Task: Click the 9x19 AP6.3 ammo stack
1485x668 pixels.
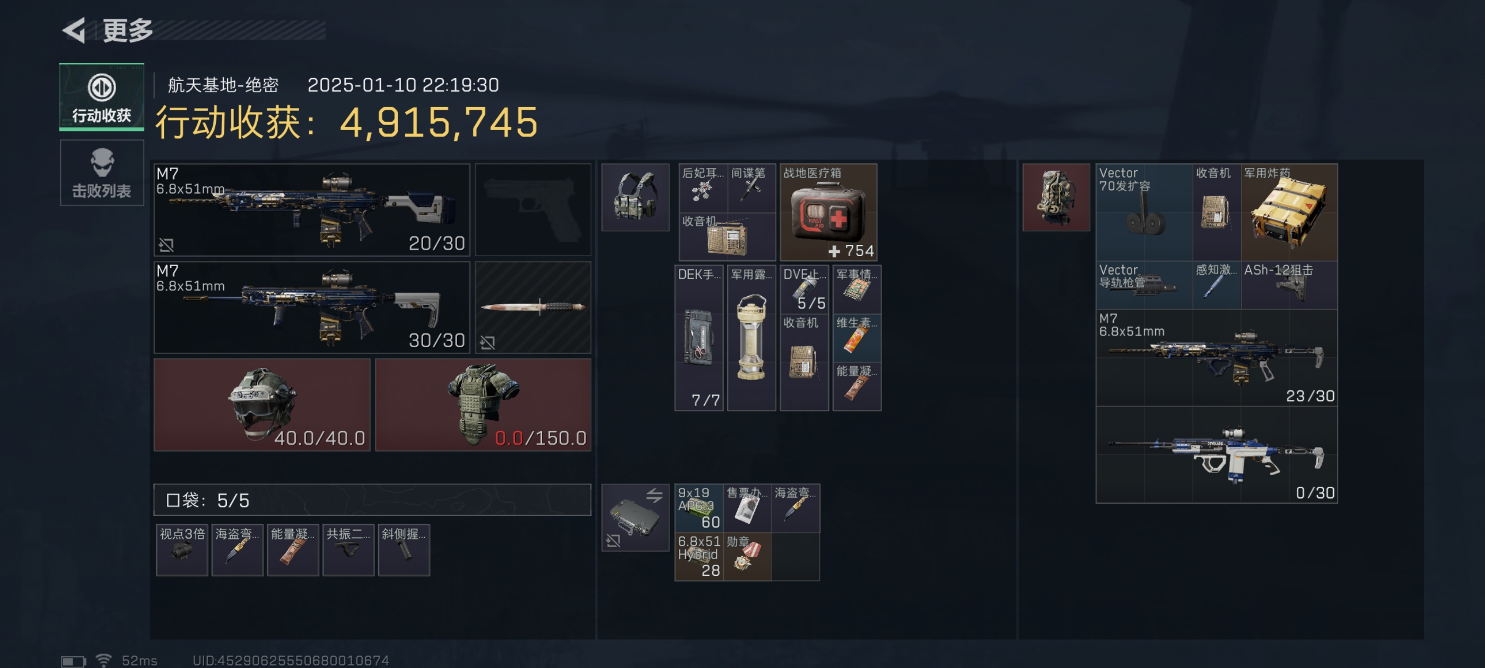Action: tap(698, 508)
